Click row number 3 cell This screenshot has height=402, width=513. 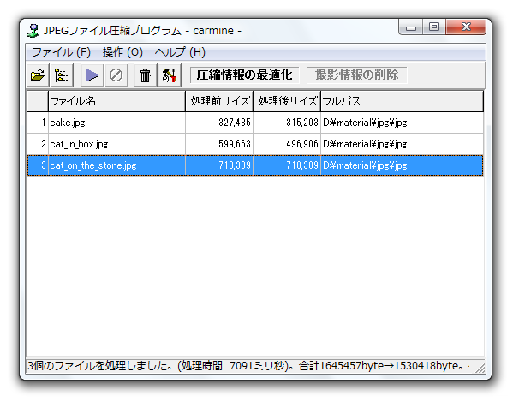pyautogui.click(x=38, y=165)
